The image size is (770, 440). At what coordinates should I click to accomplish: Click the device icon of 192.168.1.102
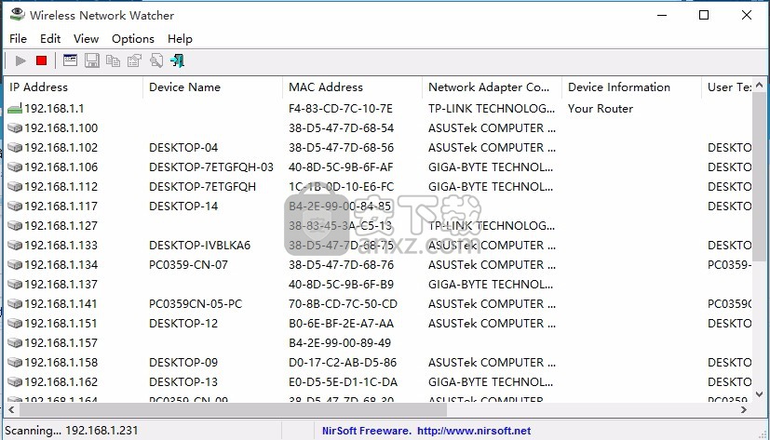(x=15, y=148)
